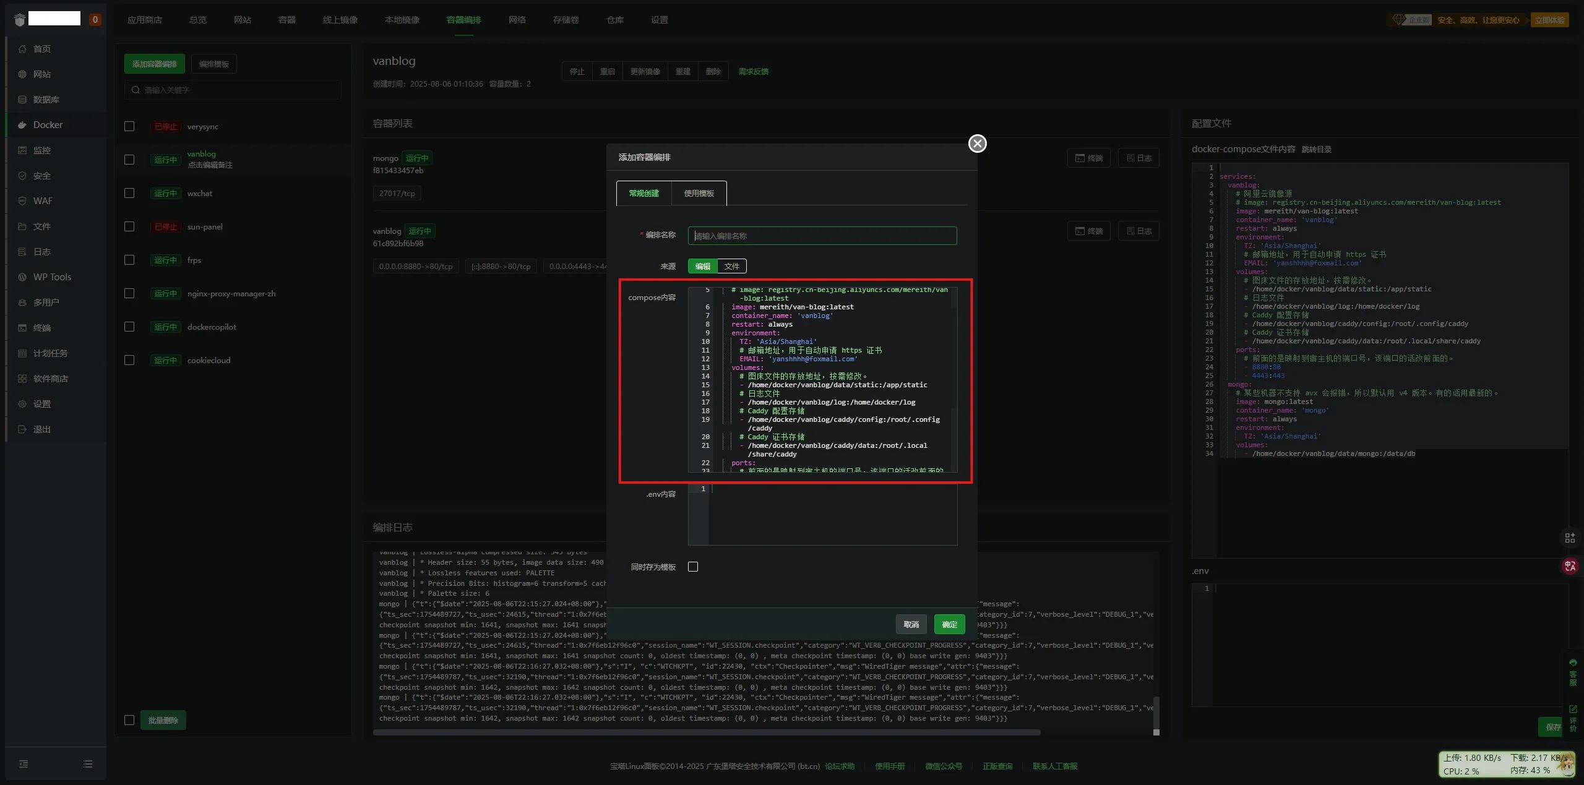Click the compose editor vertical scrollbar
The image size is (1584, 785).
pos(954,380)
